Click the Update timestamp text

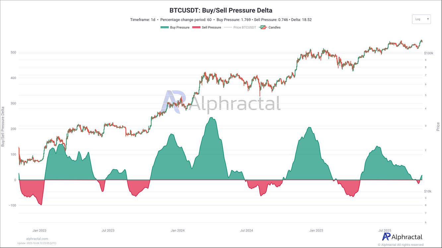pos(37,243)
